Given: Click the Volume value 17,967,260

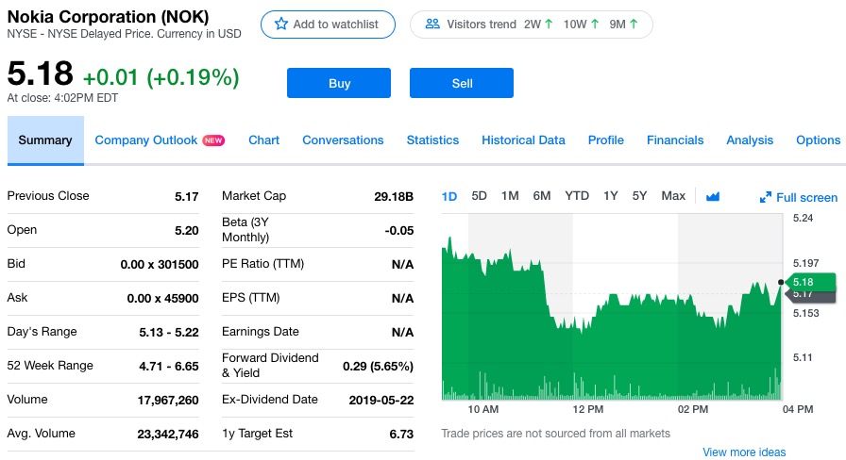Looking at the screenshot, I should point(168,401).
